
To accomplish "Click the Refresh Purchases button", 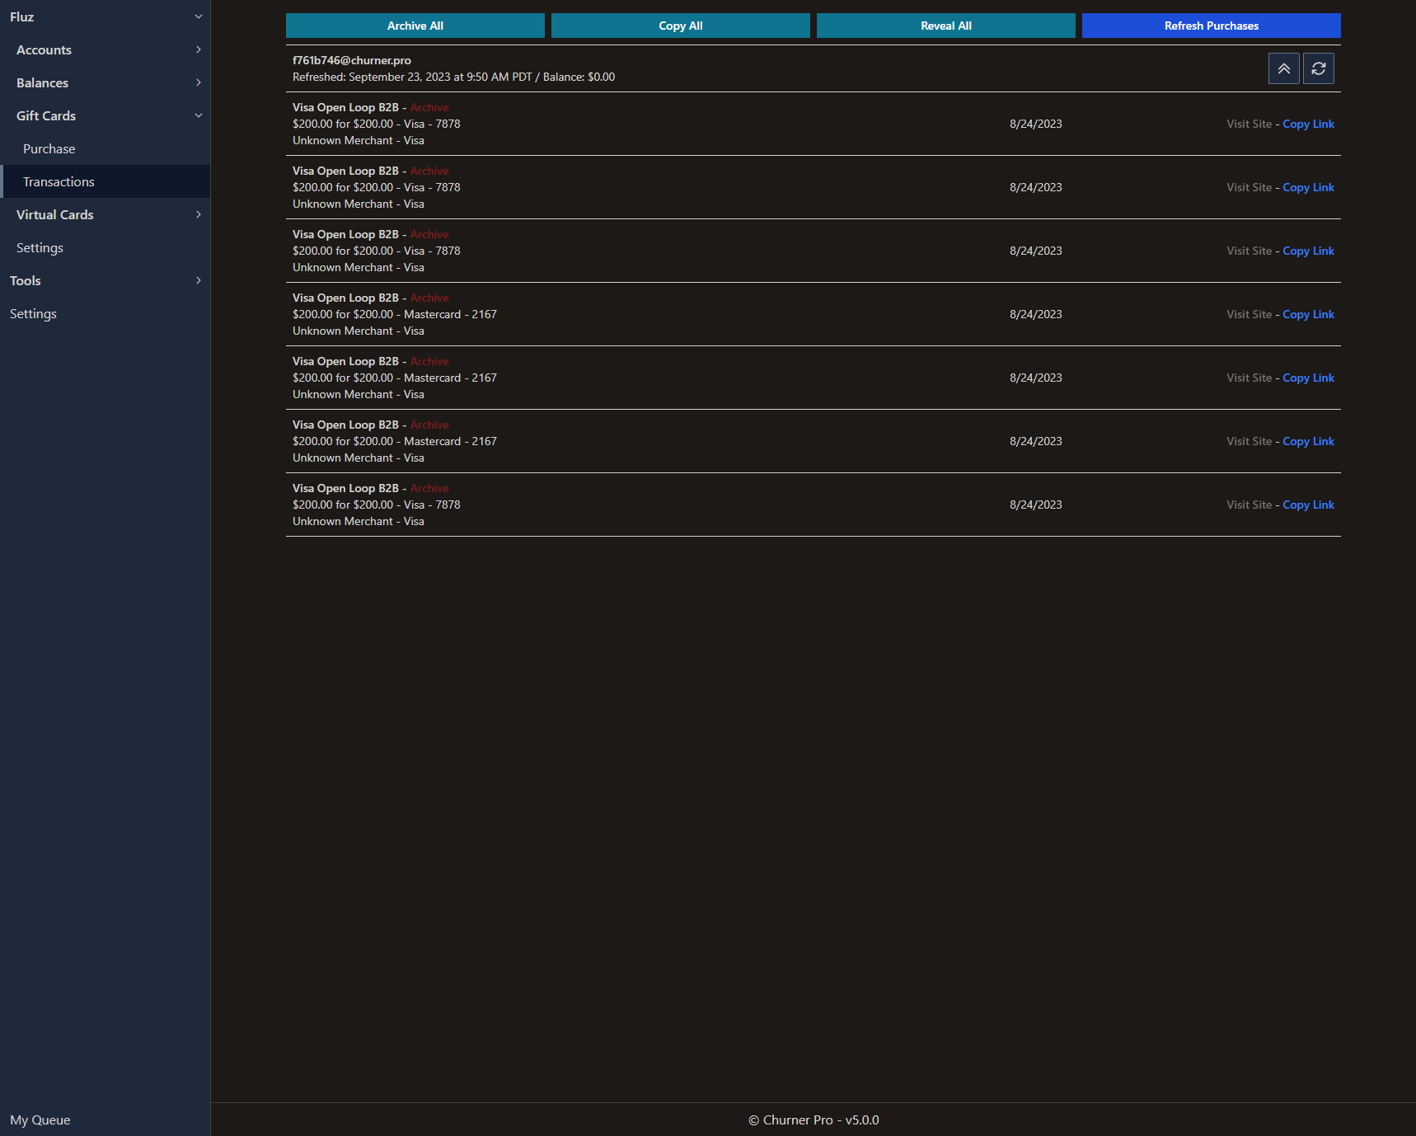I will tap(1211, 26).
